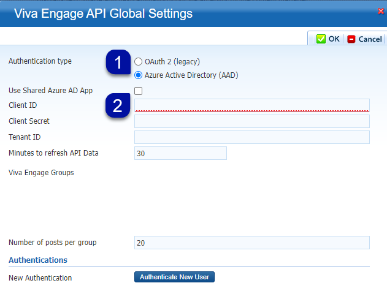Click the Viva Engage API Global Settings title
The height and width of the screenshot is (283, 387).
click(103, 13)
